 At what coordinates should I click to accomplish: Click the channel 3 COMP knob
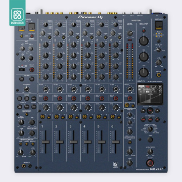pos(77,37)
